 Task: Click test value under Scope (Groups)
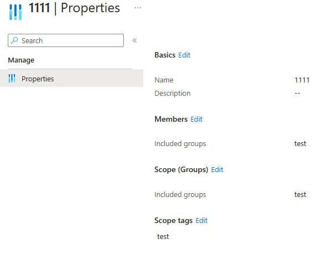pos(300,195)
